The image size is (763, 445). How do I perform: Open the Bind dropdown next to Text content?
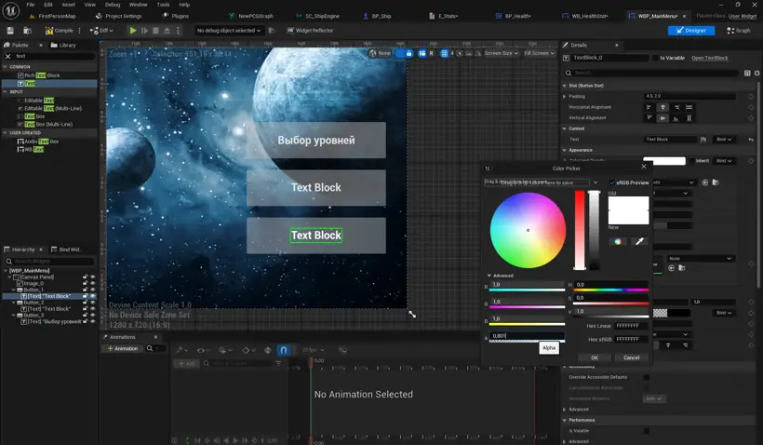pos(724,140)
